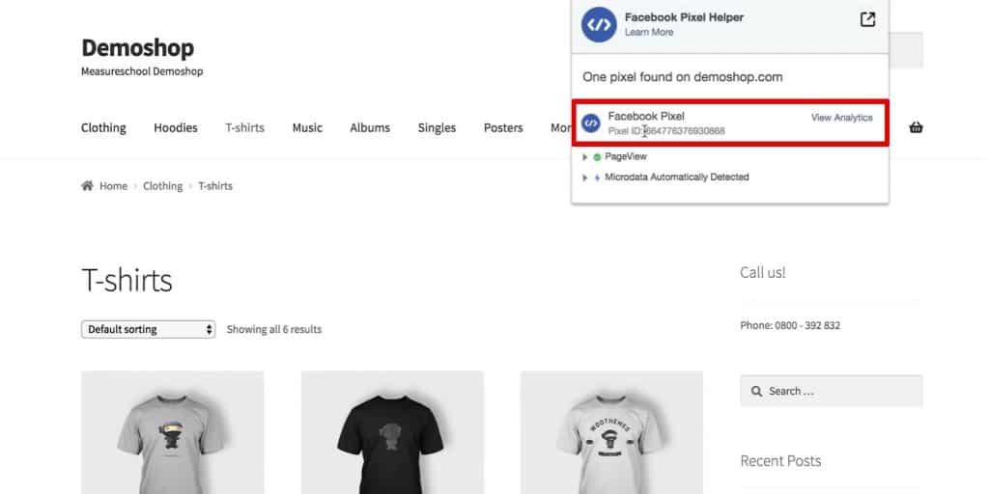This screenshot has width=989, height=494.
Task: Open the Hoodies menu item
Action: (176, 127)
